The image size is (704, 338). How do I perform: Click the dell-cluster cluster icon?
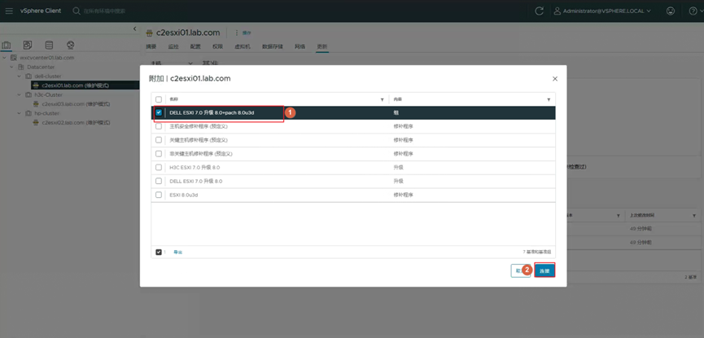pos(28,77)
